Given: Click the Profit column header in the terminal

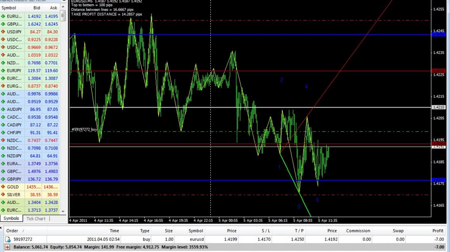Looking at the screenshot, I should tap(437, 231).
